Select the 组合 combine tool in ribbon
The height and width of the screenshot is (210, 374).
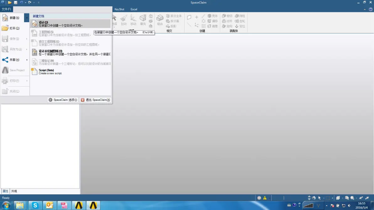pyautogui.click(x=160, y=20)
